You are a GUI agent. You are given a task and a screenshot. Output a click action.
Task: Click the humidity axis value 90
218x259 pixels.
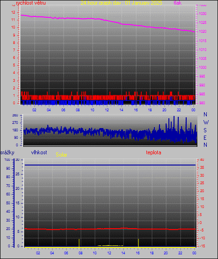click(8, 168)
